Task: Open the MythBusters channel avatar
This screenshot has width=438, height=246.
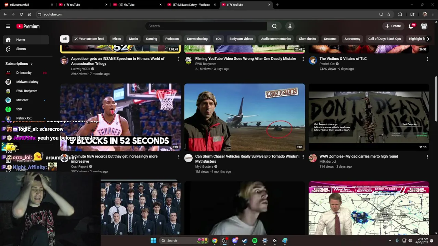Action: [x=189, y=158]
